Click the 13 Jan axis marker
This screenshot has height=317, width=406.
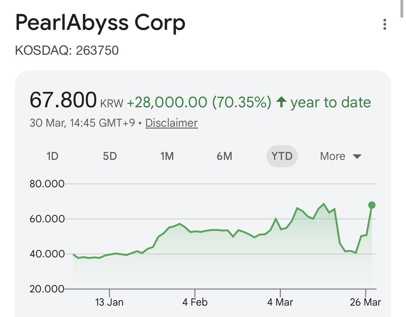point(109,302)
